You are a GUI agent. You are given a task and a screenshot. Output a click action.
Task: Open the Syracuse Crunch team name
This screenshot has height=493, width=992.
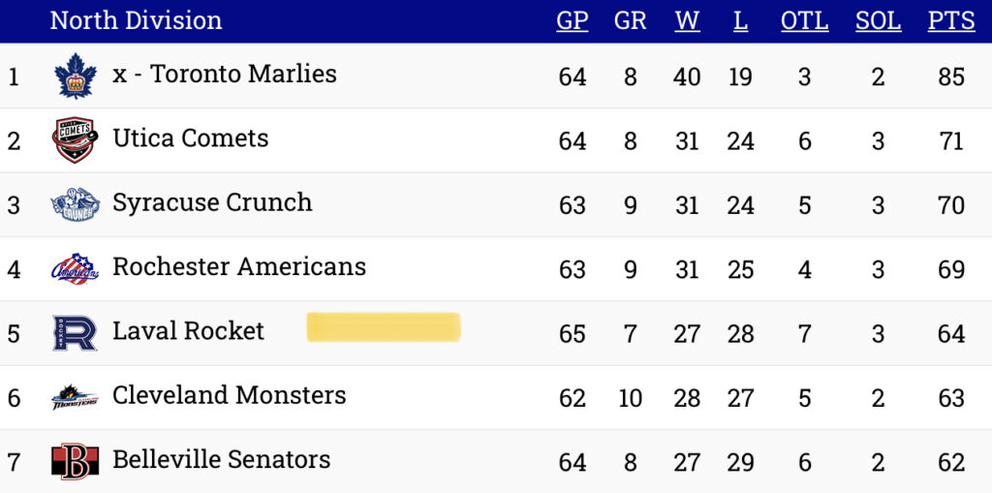point(212,202)
